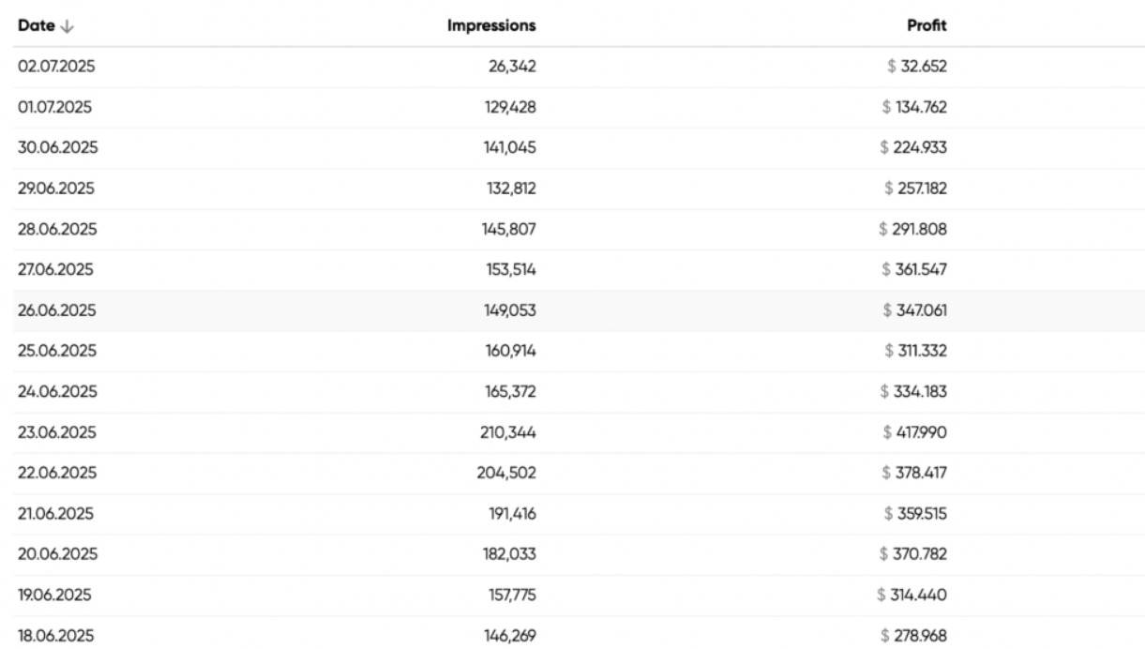Select profit value $ 417.990
Viewport: 1145px width, 649px height.
[x=915, y=432]
